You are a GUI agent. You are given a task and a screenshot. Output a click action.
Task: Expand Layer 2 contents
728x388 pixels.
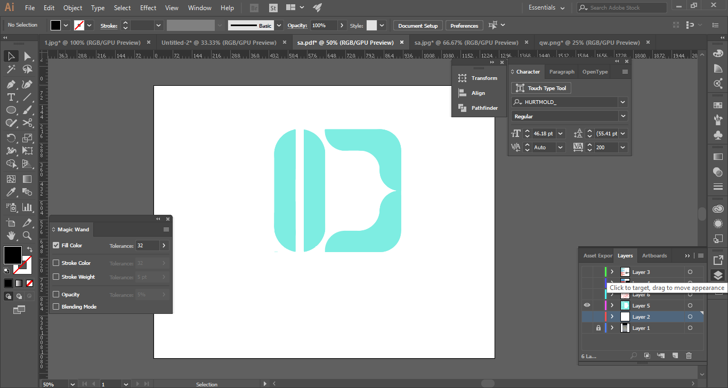[612, 317]
